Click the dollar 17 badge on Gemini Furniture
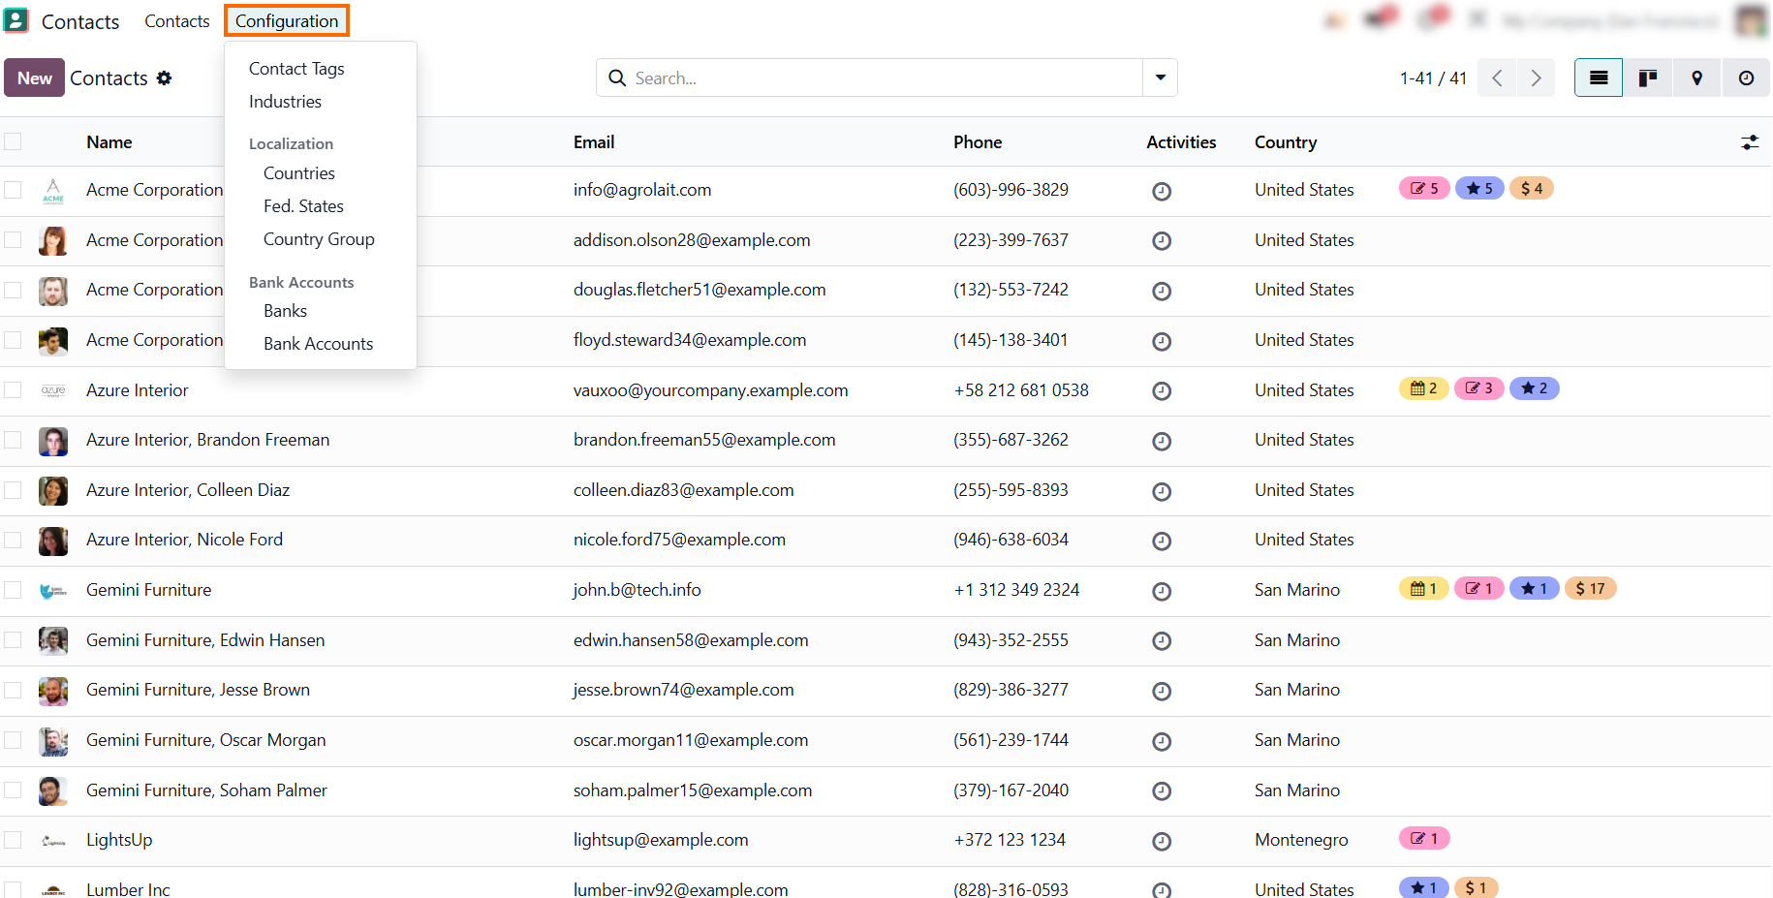This screenshot has height=898, width=1773. click(x=1590, y=588)
